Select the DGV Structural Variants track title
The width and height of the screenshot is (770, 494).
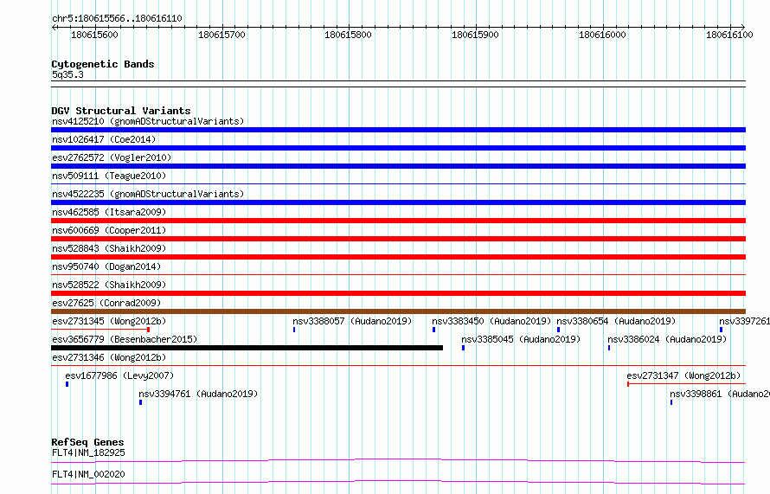tap(121, 111)
